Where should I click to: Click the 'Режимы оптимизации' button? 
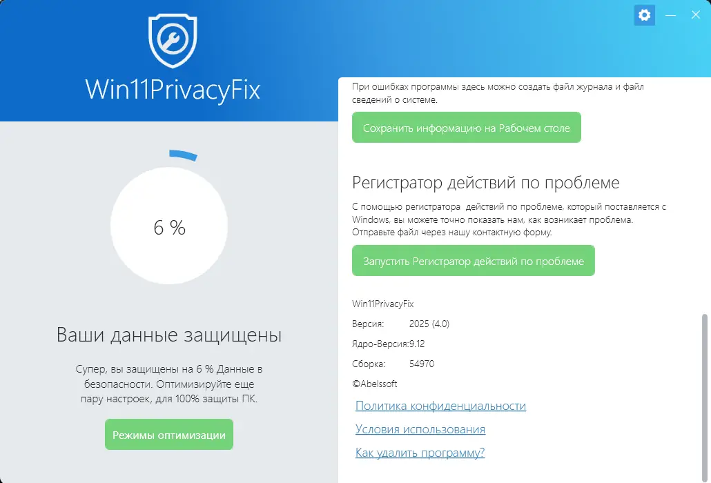point(168,434)
